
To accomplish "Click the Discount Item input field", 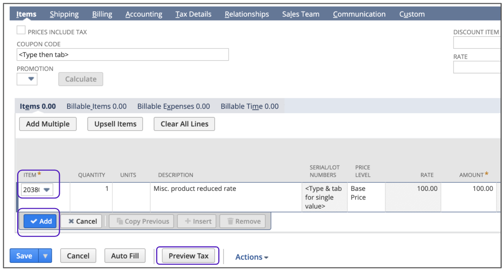I will pos(477,43).
